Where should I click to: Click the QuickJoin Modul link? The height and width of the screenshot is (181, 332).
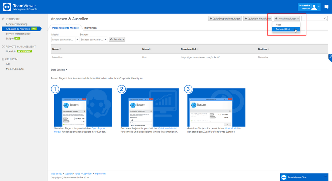167,128
